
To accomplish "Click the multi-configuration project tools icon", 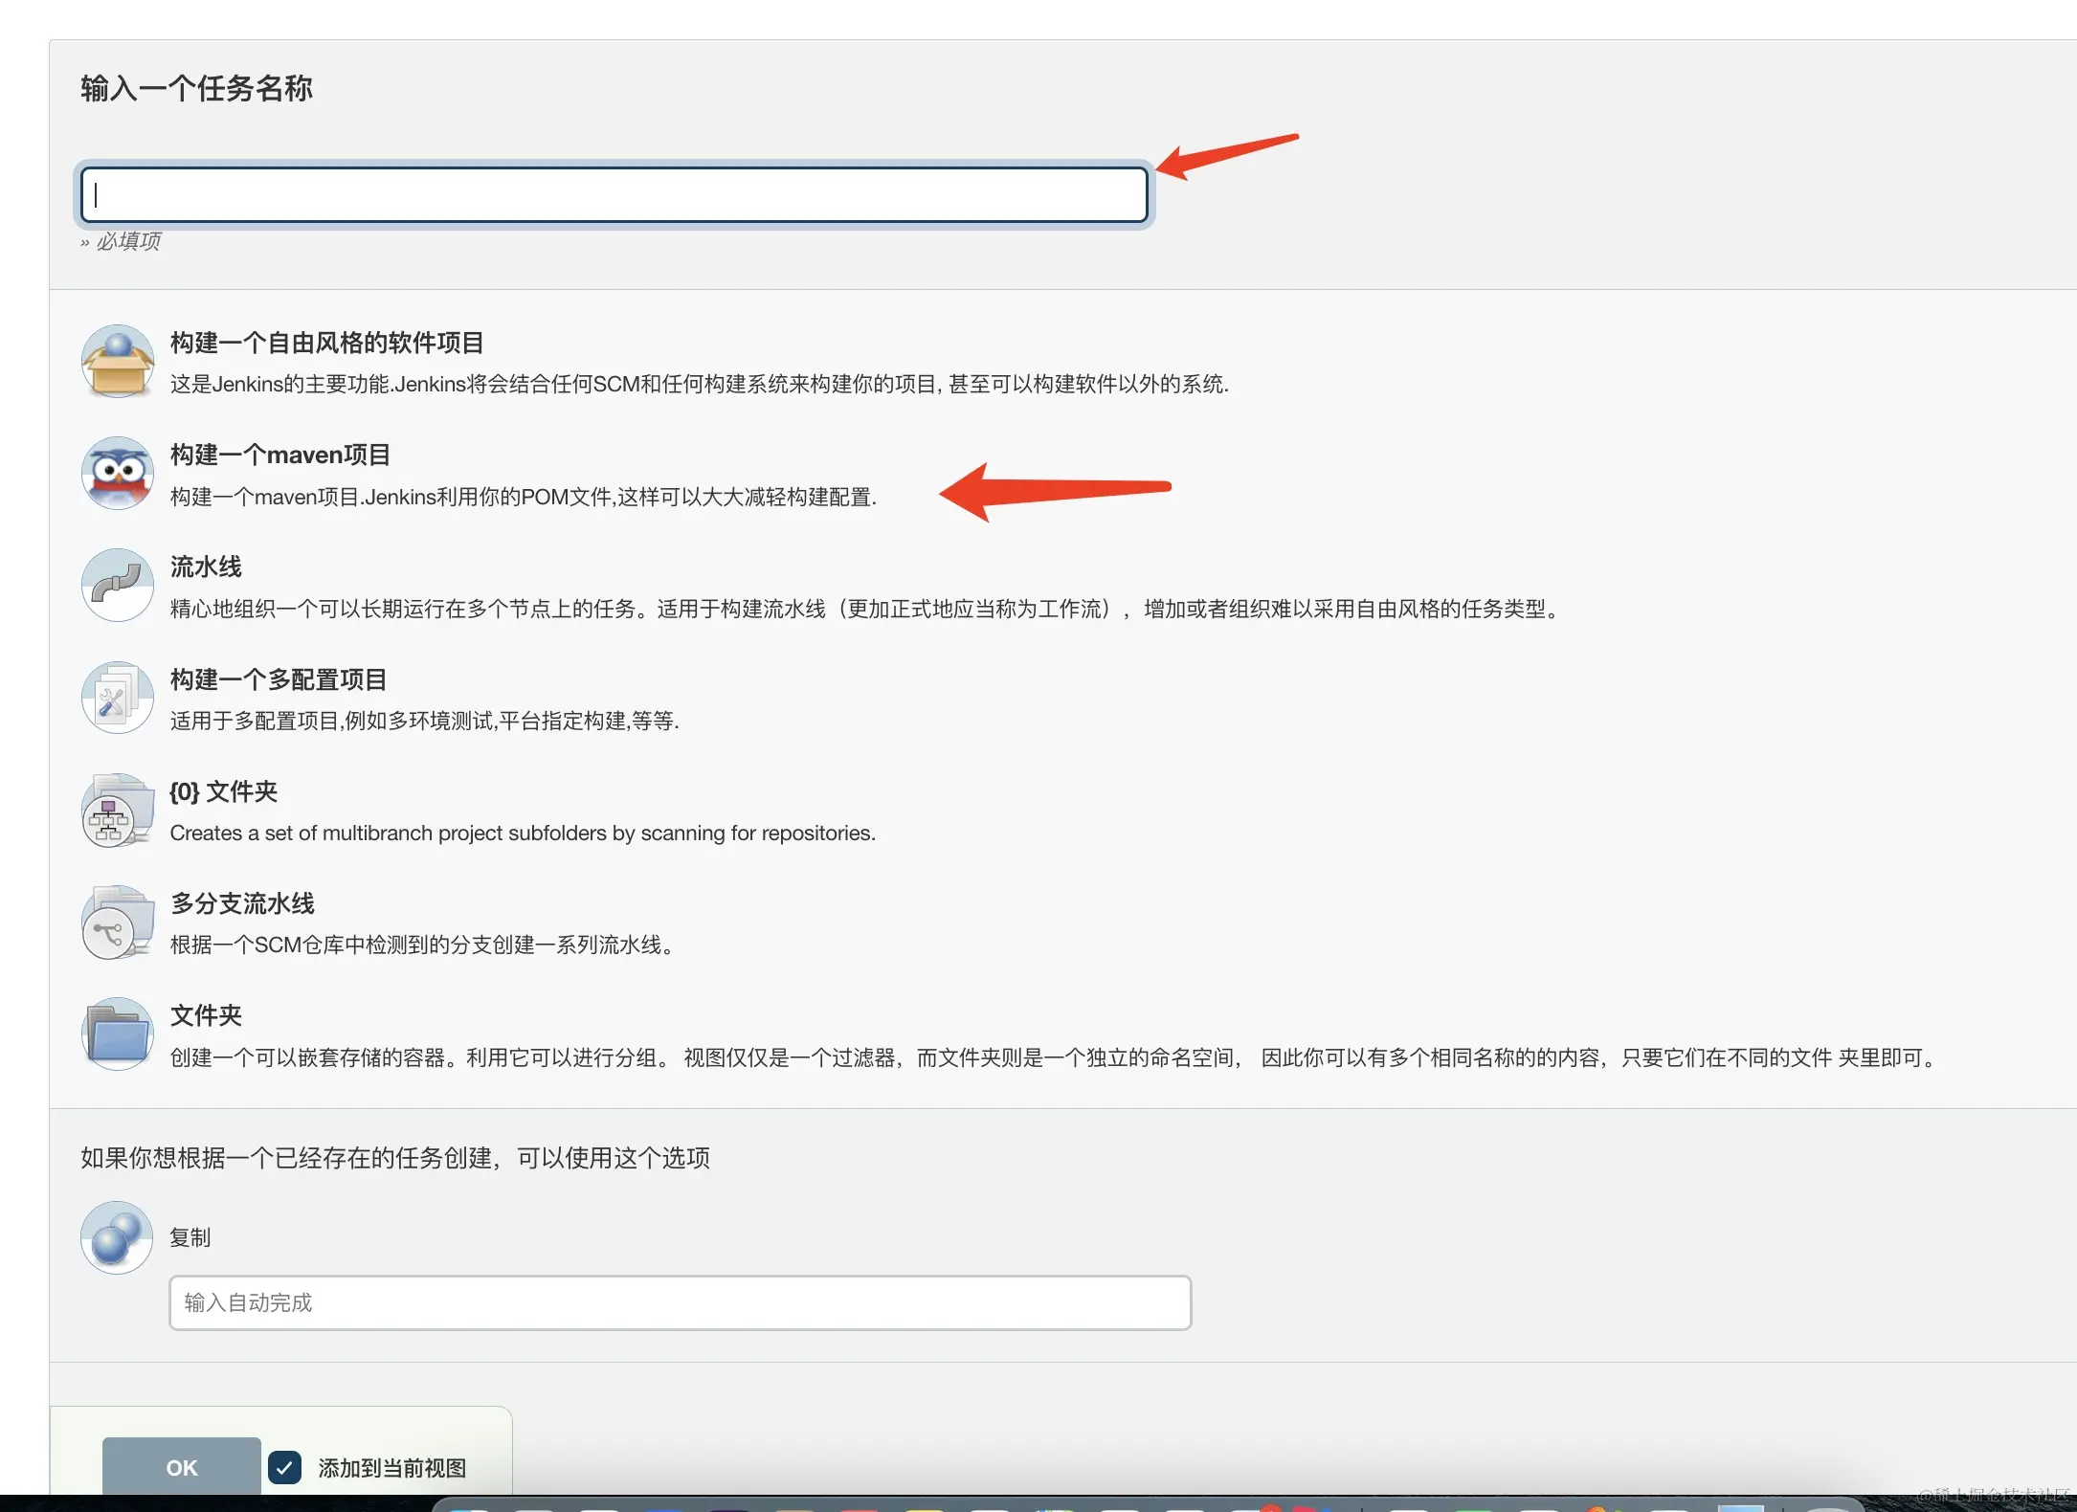I will tap(117, 698).
